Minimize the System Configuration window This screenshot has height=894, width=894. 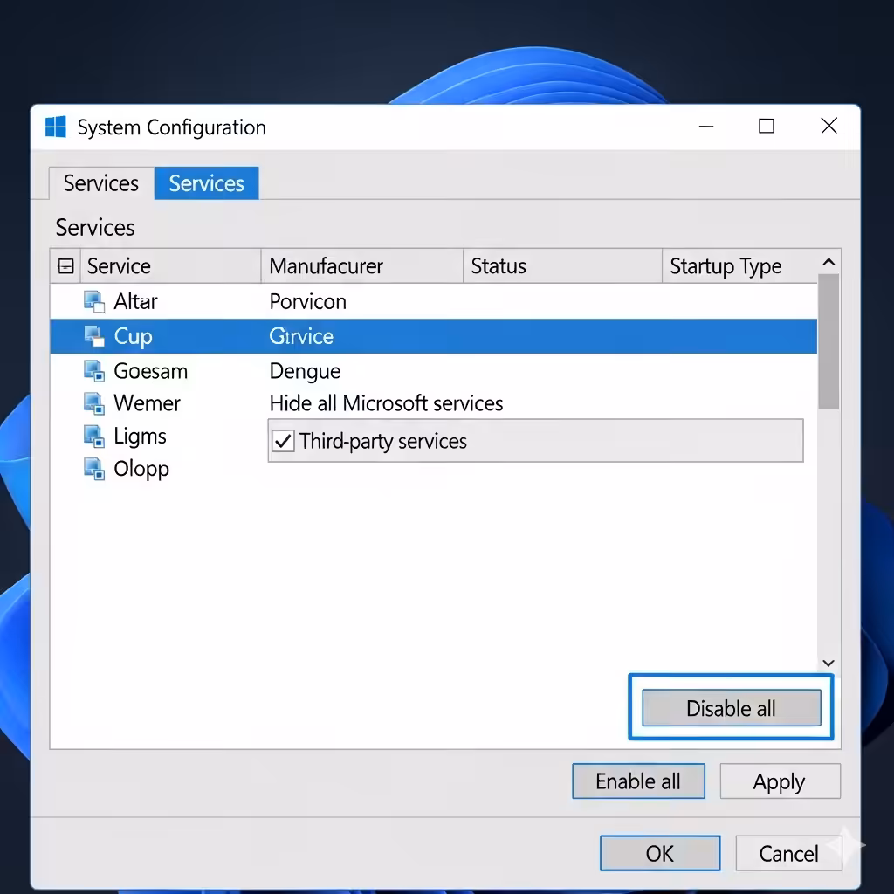click(x=705, y=127)
